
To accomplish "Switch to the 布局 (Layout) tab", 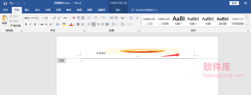I will coord(48,10).
